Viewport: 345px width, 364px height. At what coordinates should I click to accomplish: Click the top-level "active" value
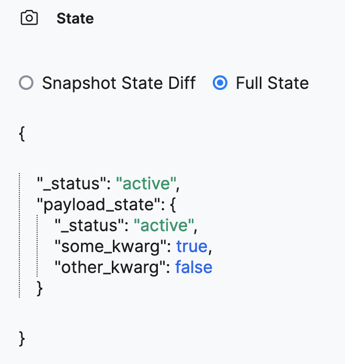pos(146,184)
